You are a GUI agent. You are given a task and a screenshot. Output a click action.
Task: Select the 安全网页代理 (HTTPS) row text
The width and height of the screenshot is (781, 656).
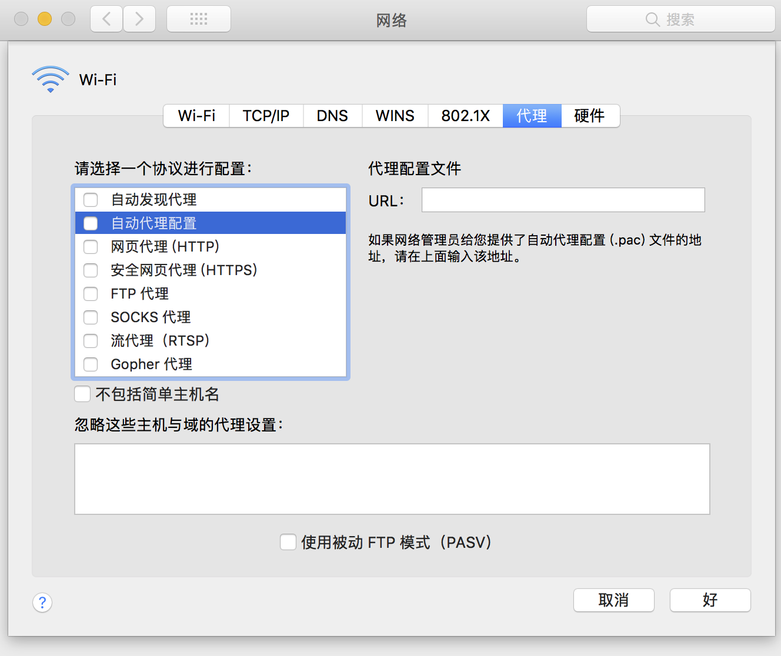184,270
